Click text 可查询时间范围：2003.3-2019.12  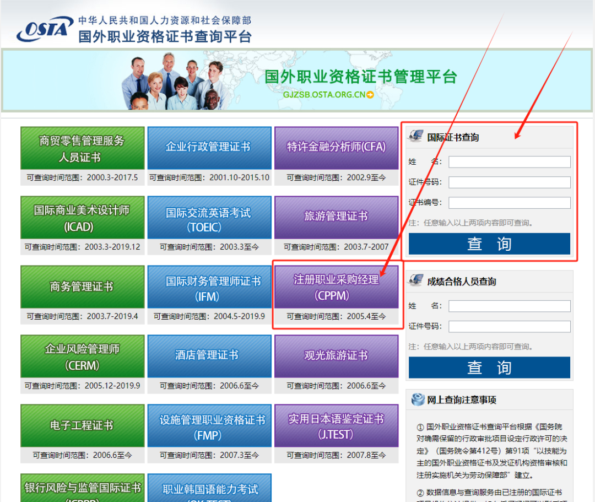pos(82,247)
